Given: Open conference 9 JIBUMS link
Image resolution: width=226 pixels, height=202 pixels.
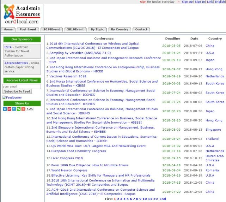Looking at the screenshot, I should (x=102, y=111).
